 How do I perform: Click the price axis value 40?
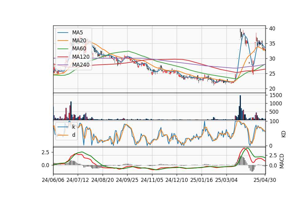pyautogui.click(x=272, y=29)
